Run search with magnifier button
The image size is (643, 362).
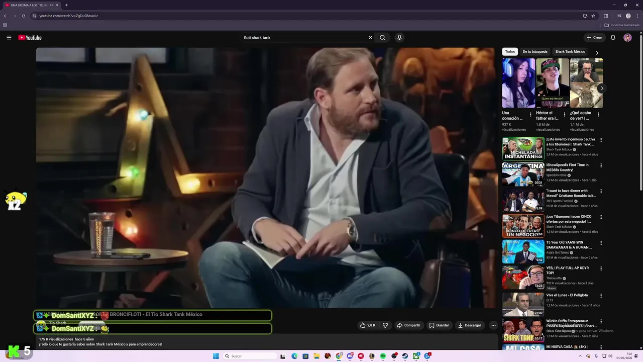pyautogui.click(x=382, y=38)
